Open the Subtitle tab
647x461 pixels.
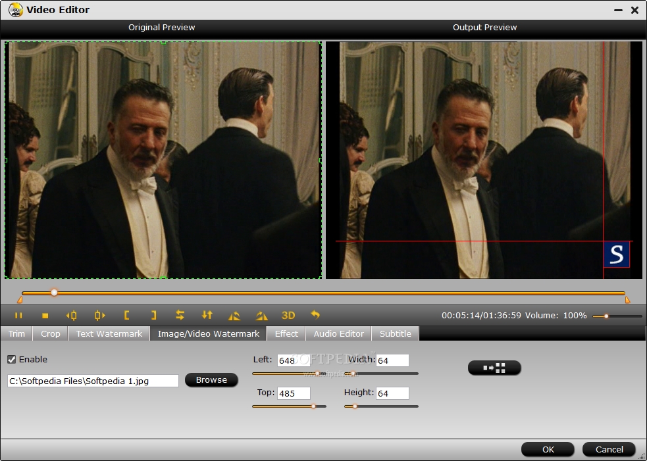click(x=396, y=333)
